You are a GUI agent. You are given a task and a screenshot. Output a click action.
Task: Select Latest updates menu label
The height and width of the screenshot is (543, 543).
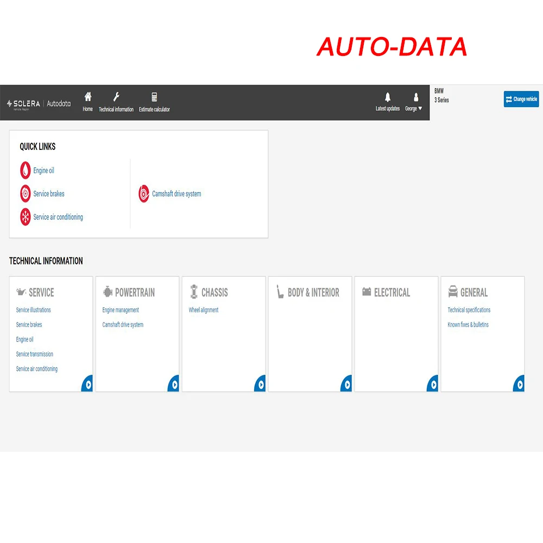388,109
